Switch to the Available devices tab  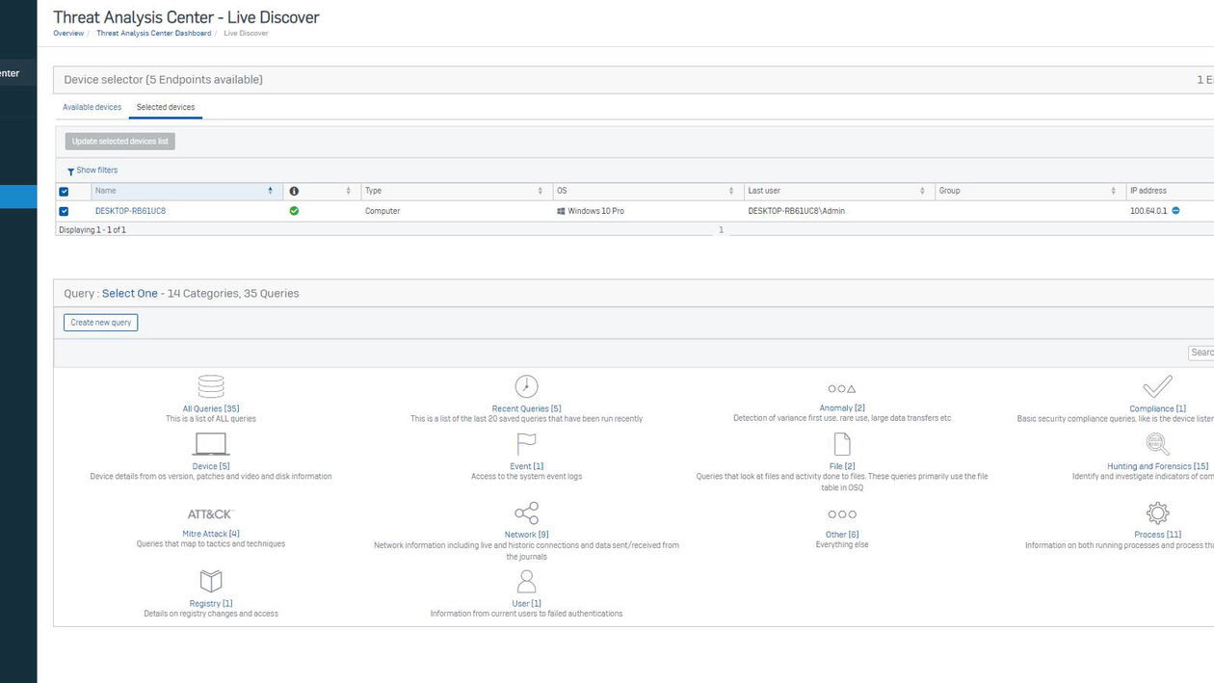tap(92, 107)
